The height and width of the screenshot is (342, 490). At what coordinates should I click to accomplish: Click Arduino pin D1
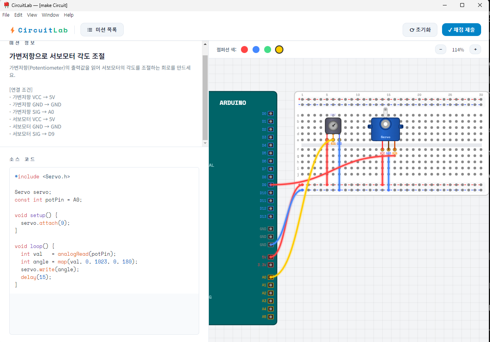271,121
